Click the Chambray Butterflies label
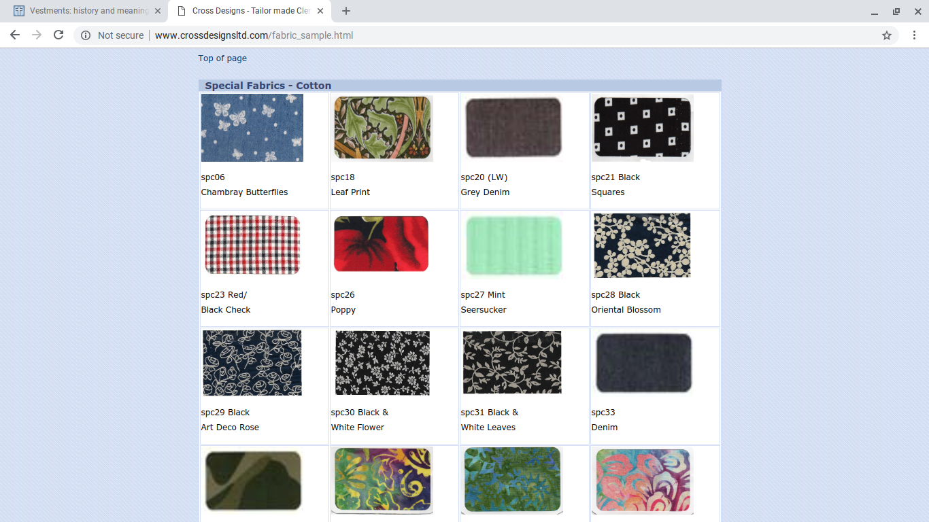This screenshot has height=522, width=929. [244, 192]
